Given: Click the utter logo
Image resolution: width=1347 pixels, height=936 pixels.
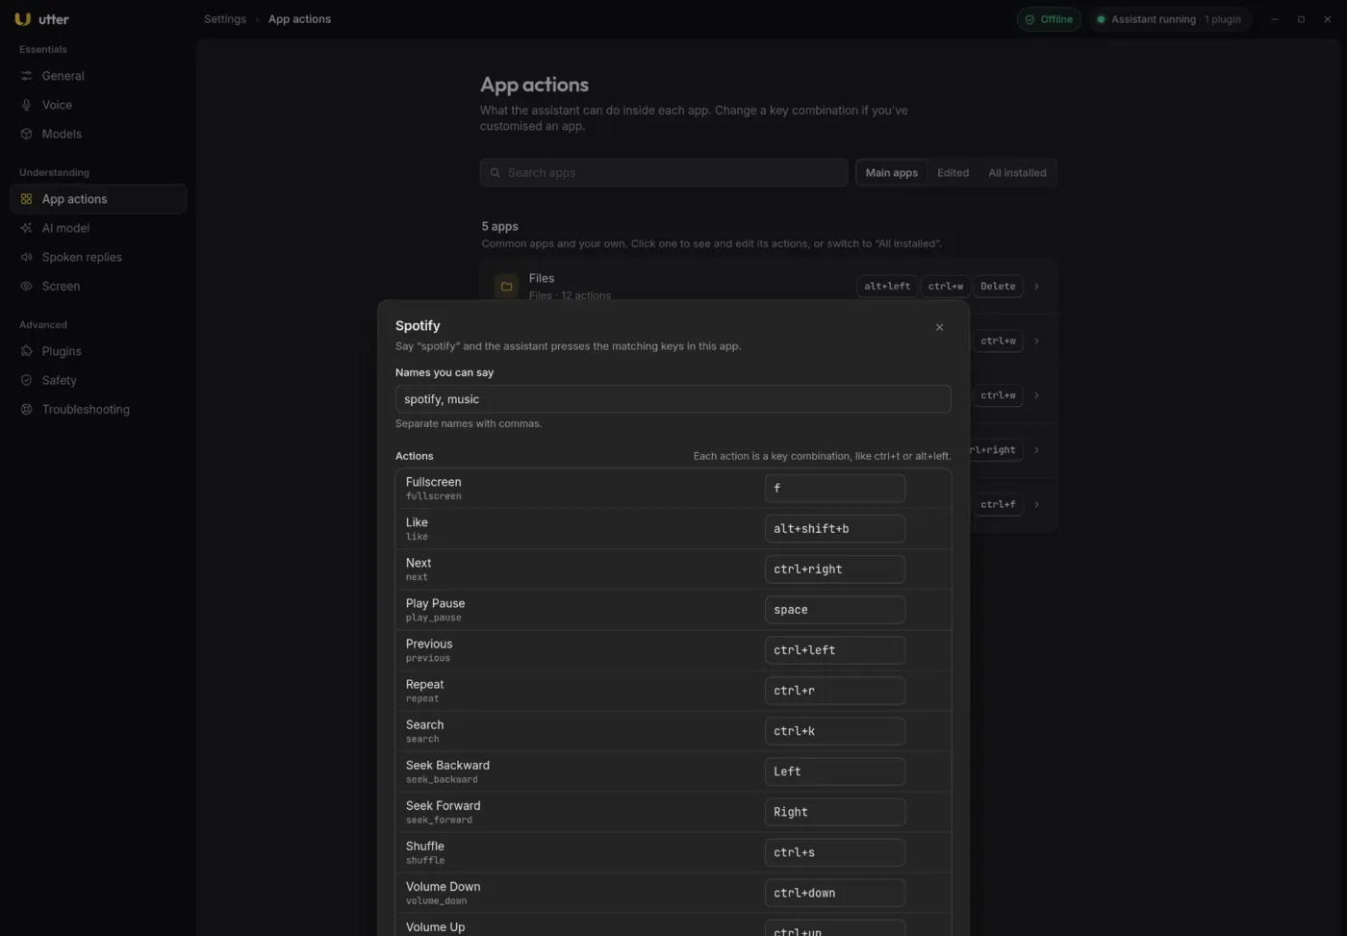Looking at the screenshot, I should coord(41,19).
